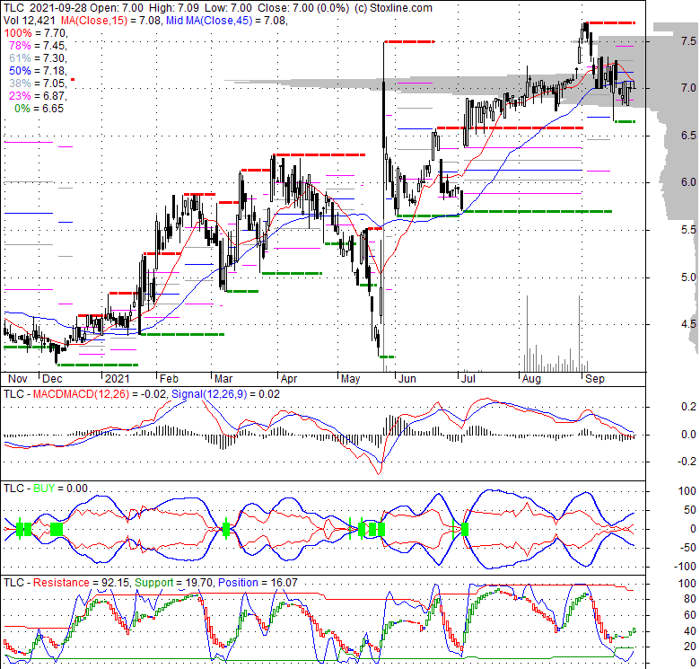
Task: Click the red resistance line at 7.70 top
Action: pyautogui.click(x=611, y=22)
